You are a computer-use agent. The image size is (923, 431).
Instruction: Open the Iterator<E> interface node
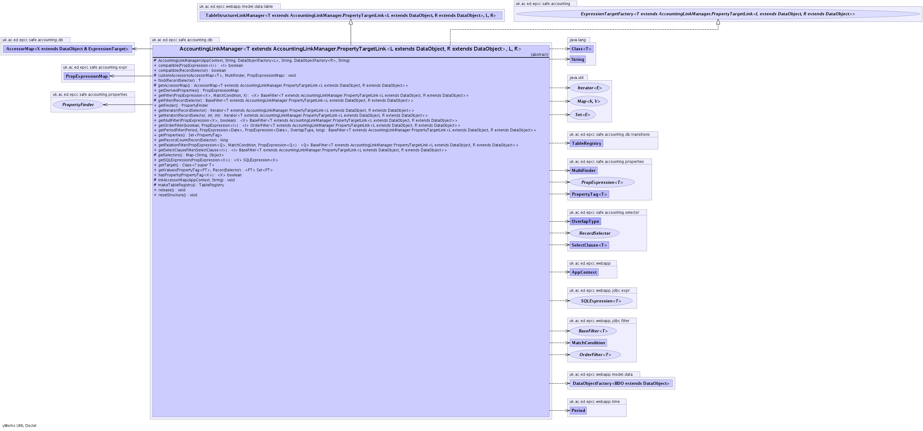[589, 88]
